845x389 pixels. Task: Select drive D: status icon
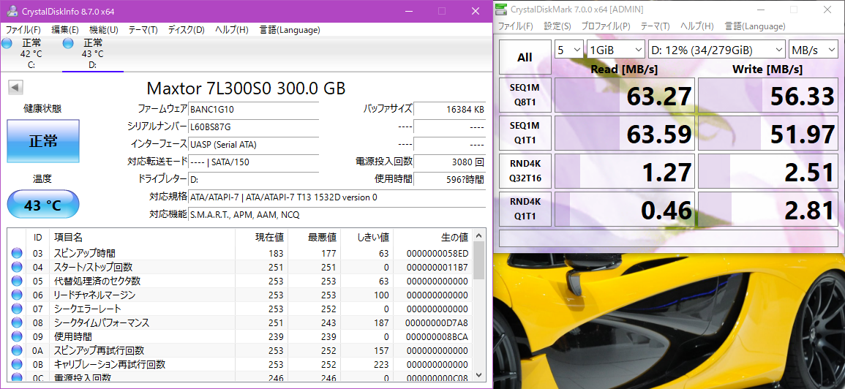point(68,44)
